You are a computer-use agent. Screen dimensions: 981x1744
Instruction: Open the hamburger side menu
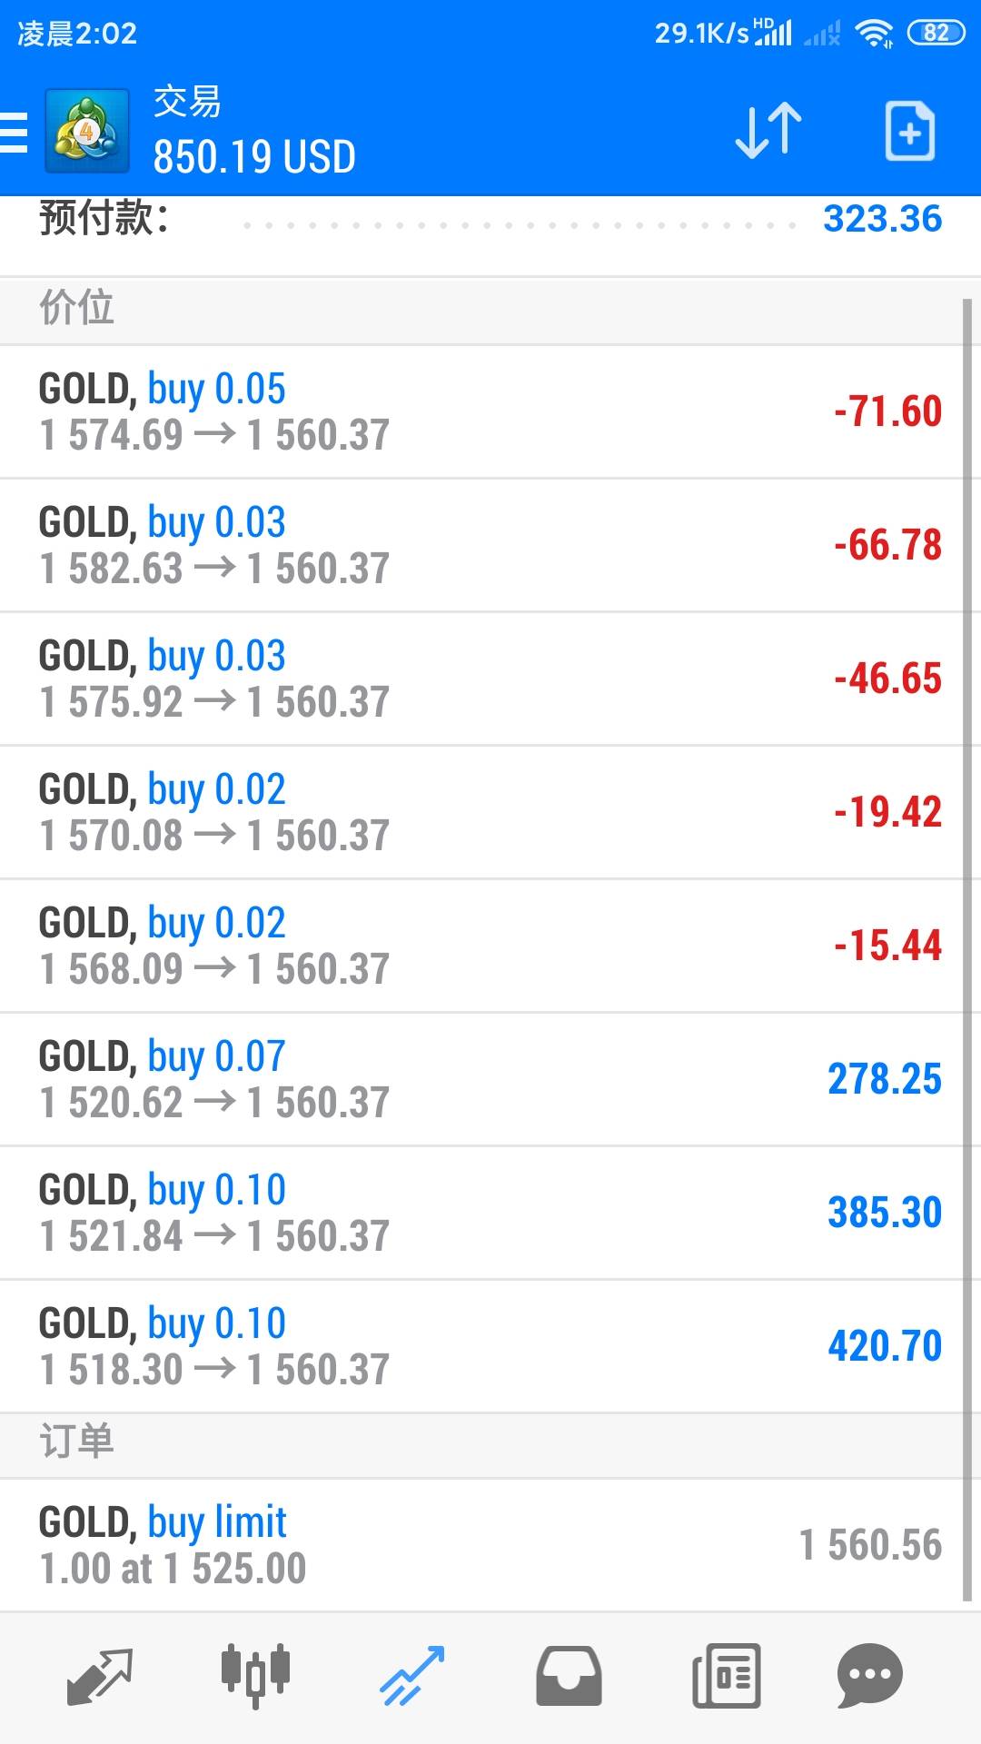click(15, 133)
